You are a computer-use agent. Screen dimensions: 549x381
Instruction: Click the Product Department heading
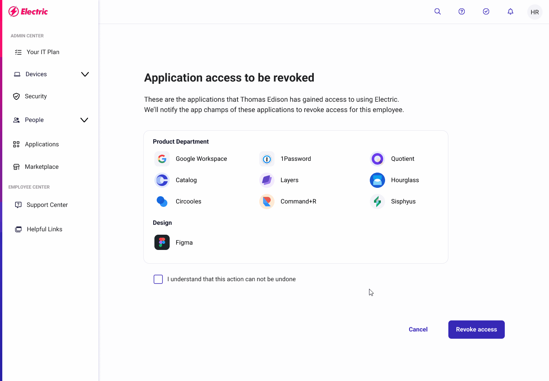[x=181, y=142]
